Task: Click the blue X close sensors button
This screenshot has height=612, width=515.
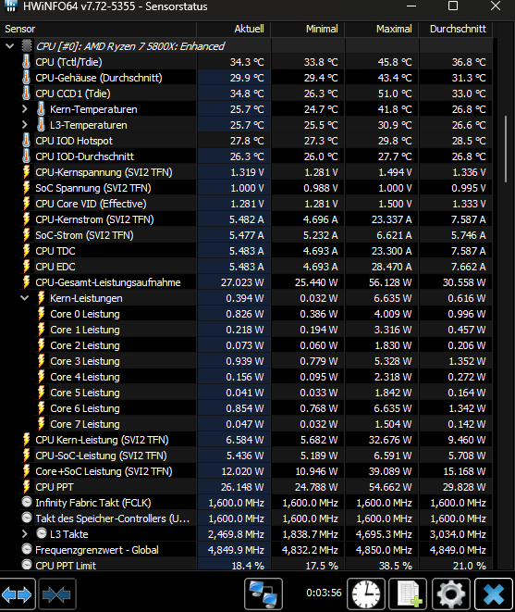Action: coord(493,594)
